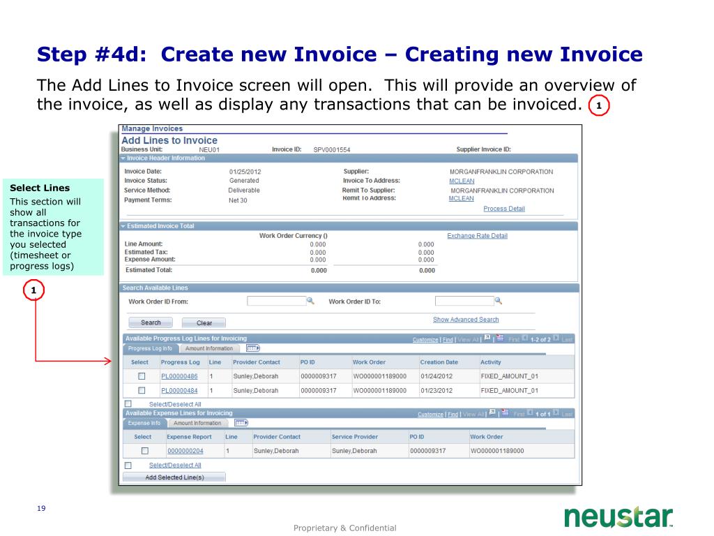Click Customize in Expense Lines grid header
Viewport: 714px width, 536px height.
430,415
